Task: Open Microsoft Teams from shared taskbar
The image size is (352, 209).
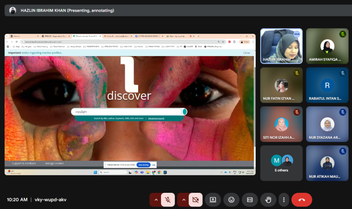Action: (x=142, y=172)
